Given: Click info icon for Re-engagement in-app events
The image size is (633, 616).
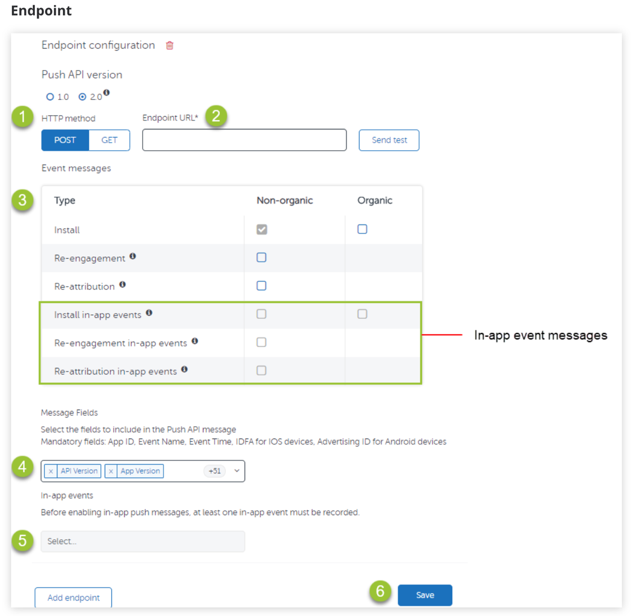Looking at the screenshot, I should click(195, 340).
